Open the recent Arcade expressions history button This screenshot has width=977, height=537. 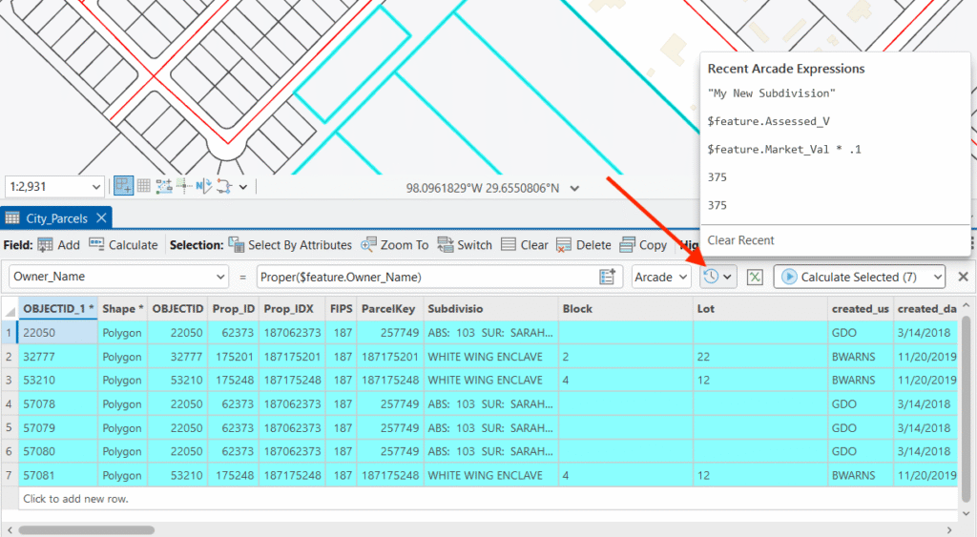tap(717, 277)
